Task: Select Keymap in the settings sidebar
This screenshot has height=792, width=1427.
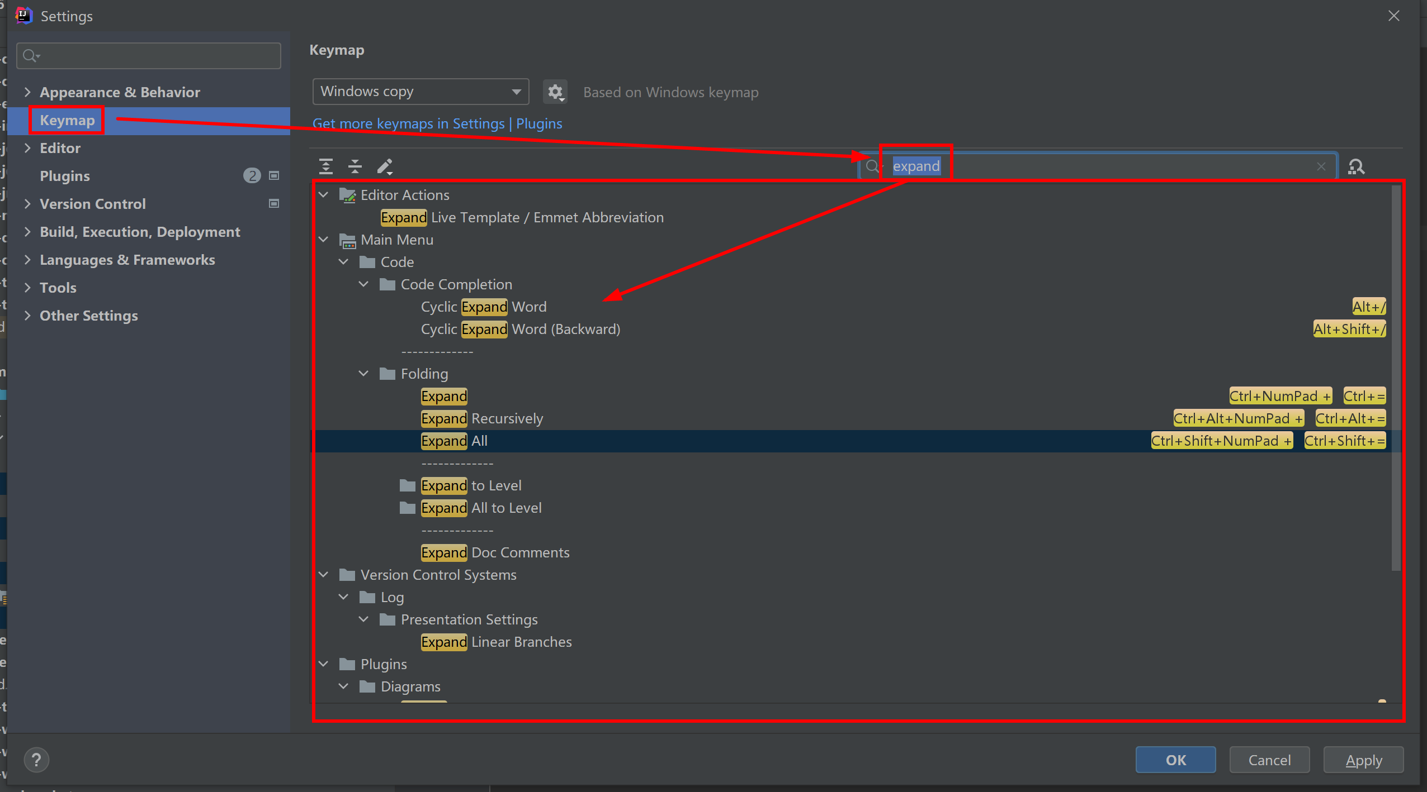Action: (x=67, y=121)
